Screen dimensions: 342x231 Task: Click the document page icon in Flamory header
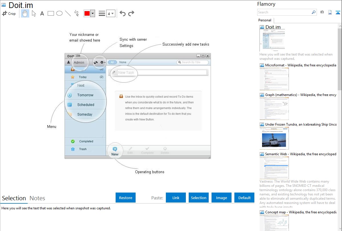[x=330, y=12]
